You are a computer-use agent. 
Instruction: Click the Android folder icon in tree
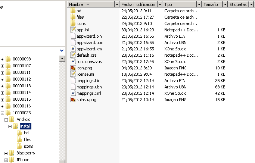12,119
